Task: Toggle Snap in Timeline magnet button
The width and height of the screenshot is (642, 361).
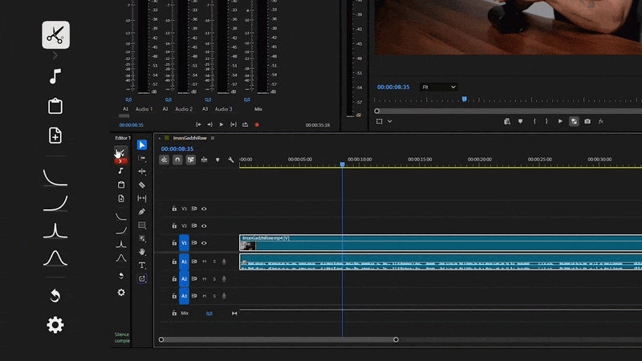Action: (177, 160)
